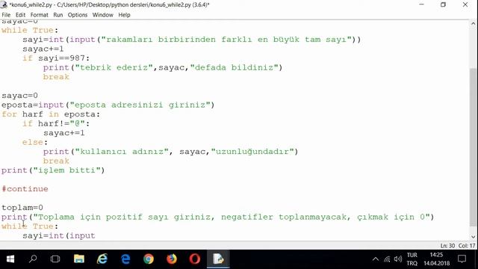Click the "toplam=0" line

pos(22,208)
